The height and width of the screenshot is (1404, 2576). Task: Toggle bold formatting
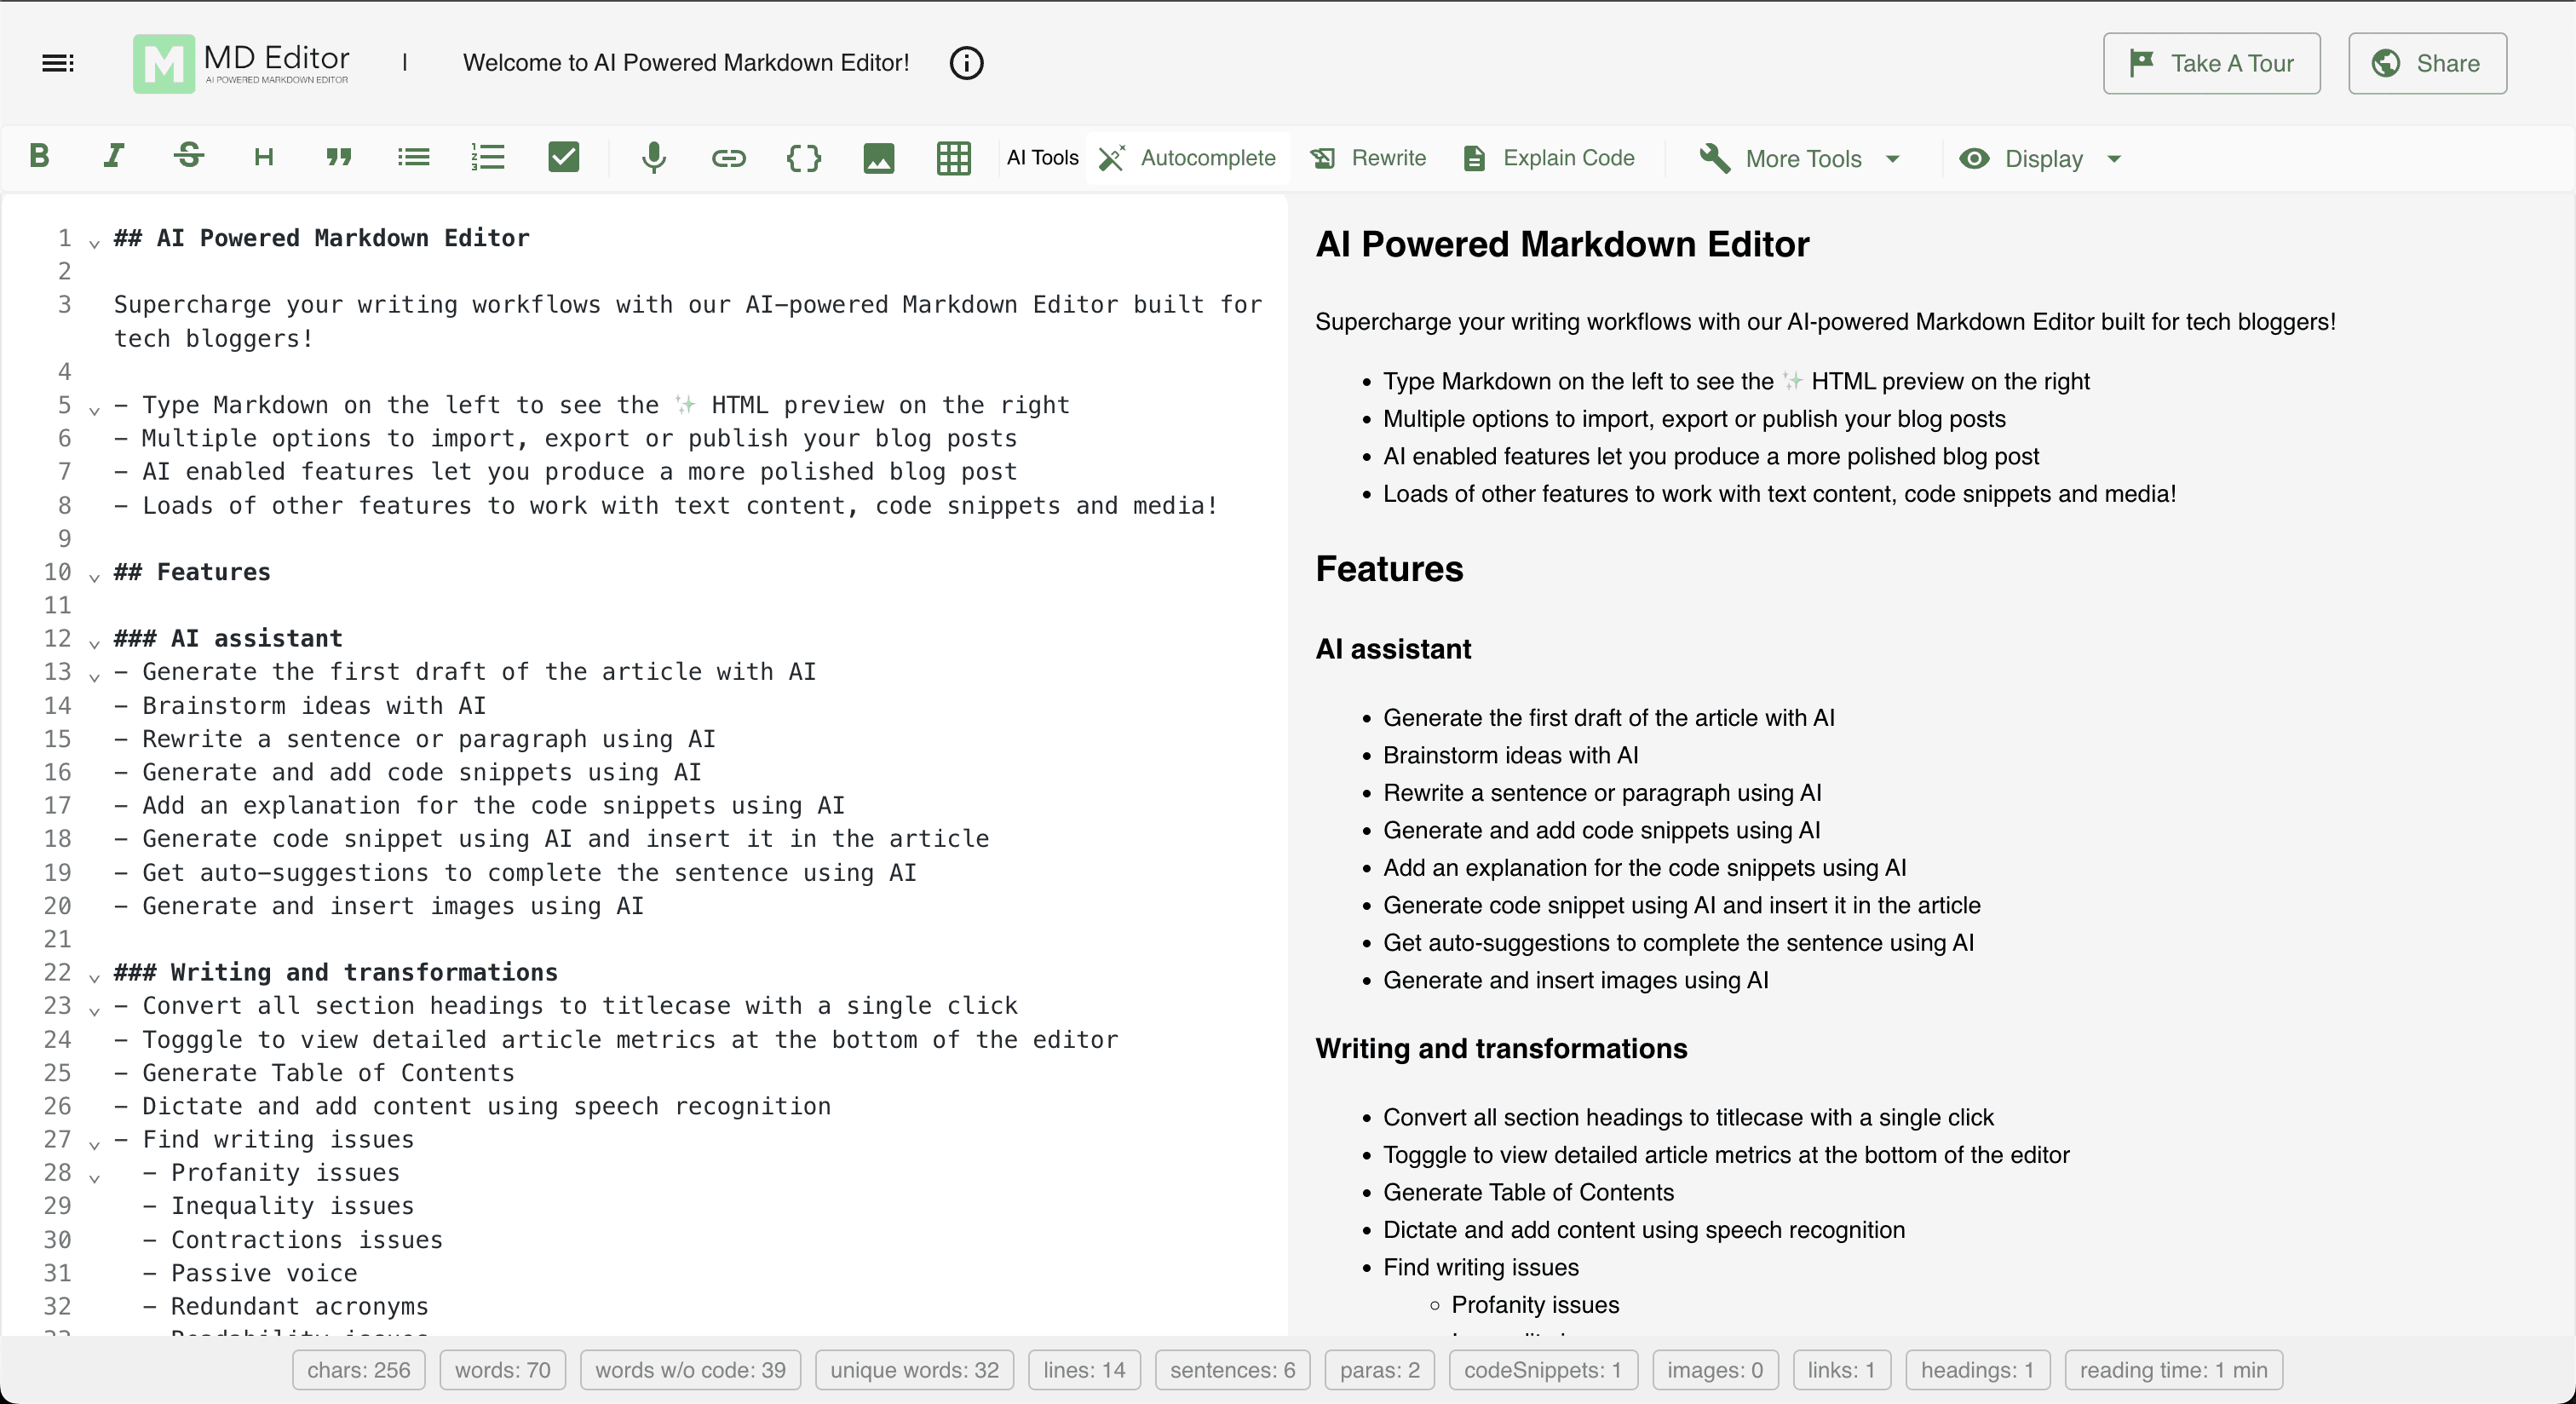40,157
